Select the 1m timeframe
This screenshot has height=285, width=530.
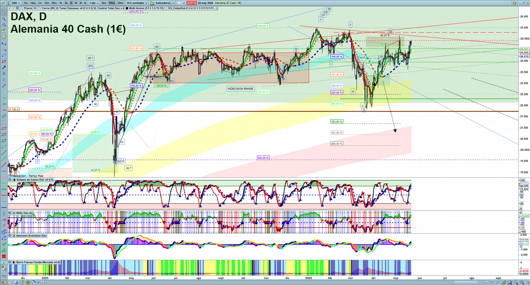pyautogui.click(x=40, y=3)
